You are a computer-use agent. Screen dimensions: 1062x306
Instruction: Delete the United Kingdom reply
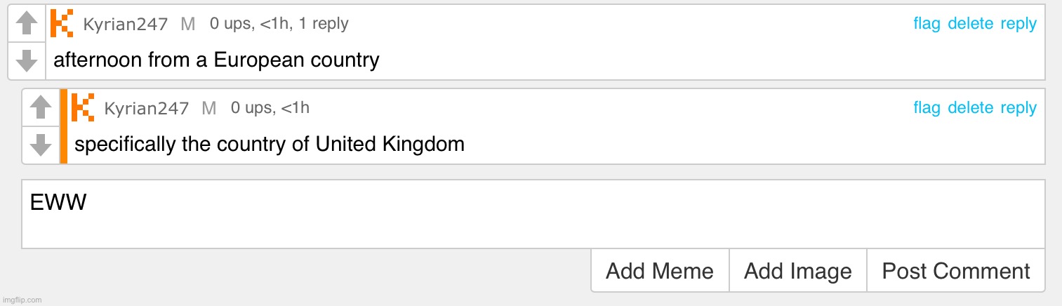coord(970,108)
